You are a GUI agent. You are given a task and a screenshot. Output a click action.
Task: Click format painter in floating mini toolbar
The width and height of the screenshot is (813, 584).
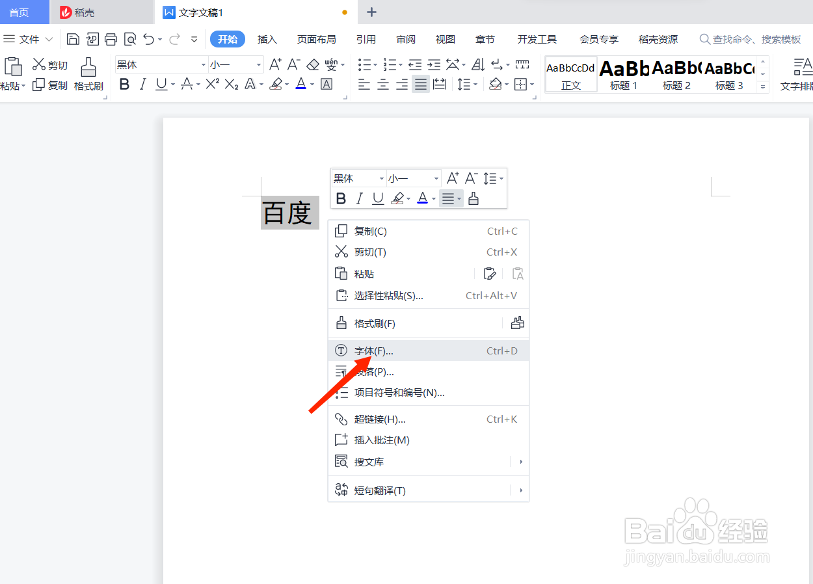[473, 198]
